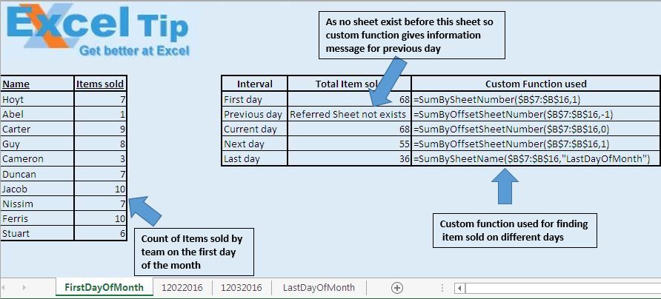Click the horizontal scrollbar left arrow
The image size is (661, 299).
point(460,289)
